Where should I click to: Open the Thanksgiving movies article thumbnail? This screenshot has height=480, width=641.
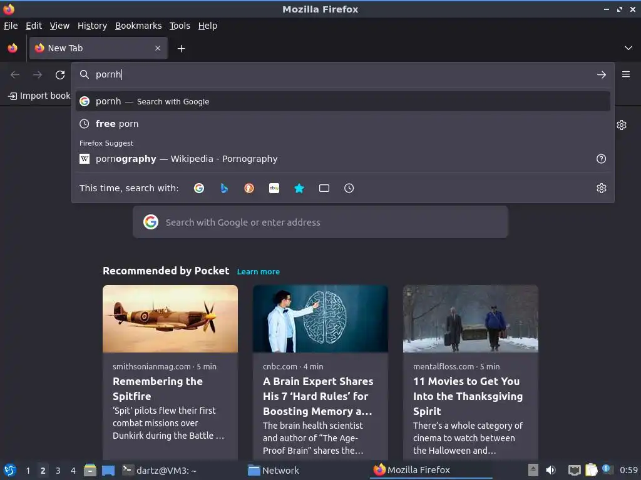471,319
